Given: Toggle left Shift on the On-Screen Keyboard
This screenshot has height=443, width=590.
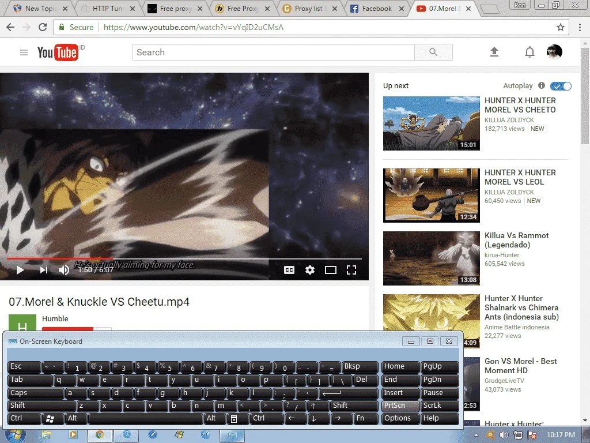Looking at the screenshot, I should click(x=41, y=406).
